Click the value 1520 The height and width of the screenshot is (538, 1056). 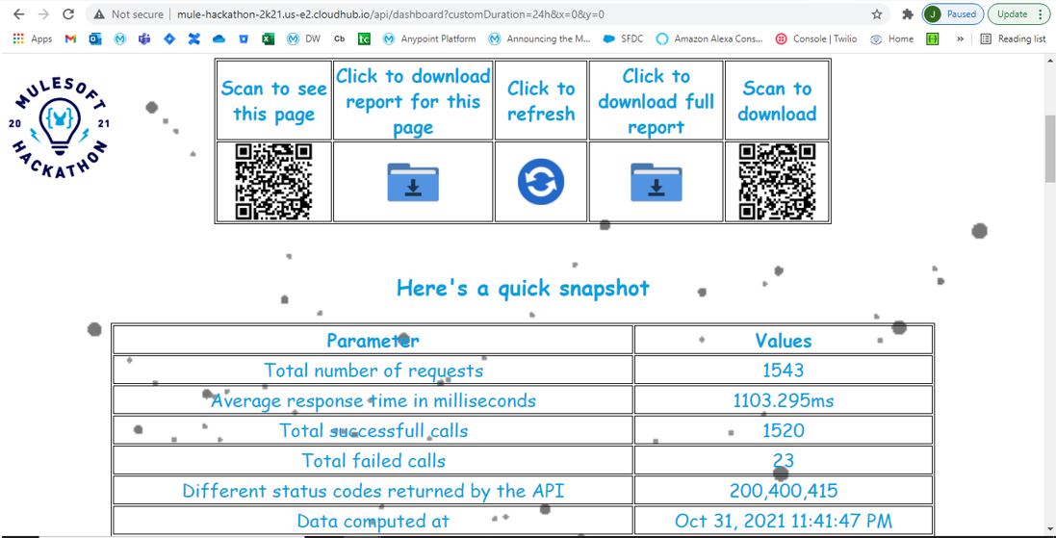tap(784, 430)
